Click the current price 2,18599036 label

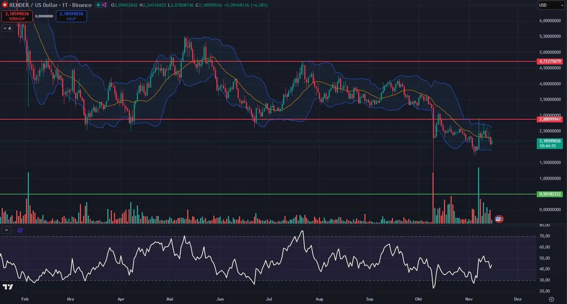(550, 141)
